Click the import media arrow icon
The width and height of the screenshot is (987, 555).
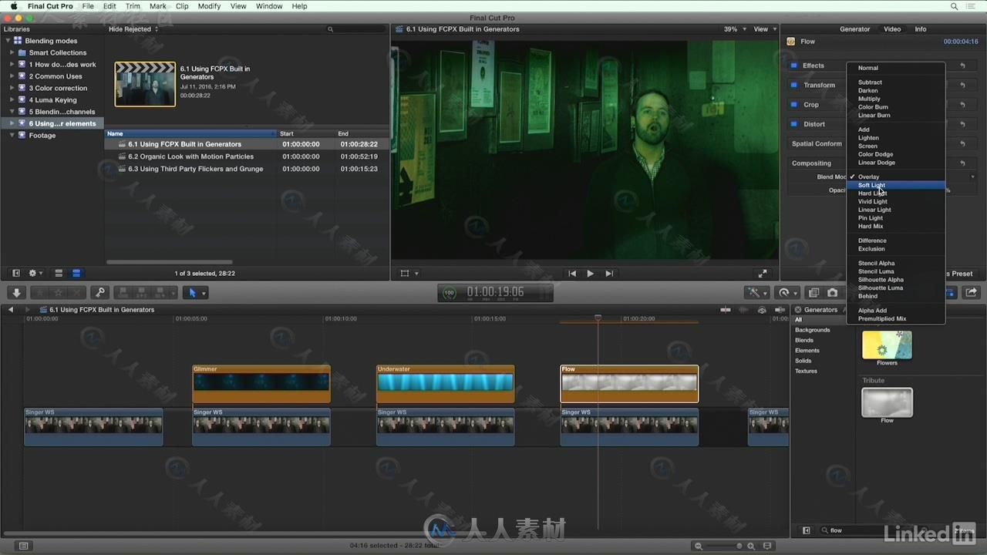click(x=16, y=293)
